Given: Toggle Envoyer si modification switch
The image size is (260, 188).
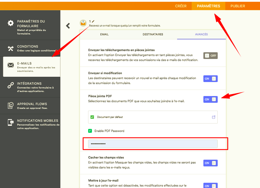Looking at the screenshot, I should [x=210, y=79].
